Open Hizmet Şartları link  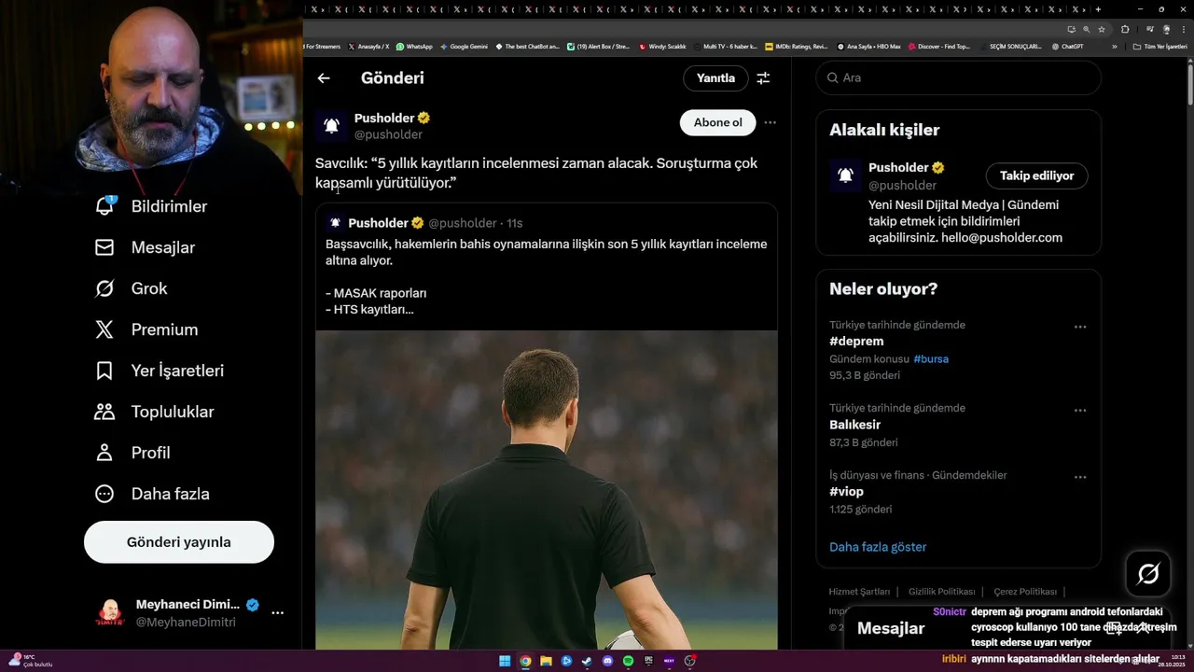859,592
